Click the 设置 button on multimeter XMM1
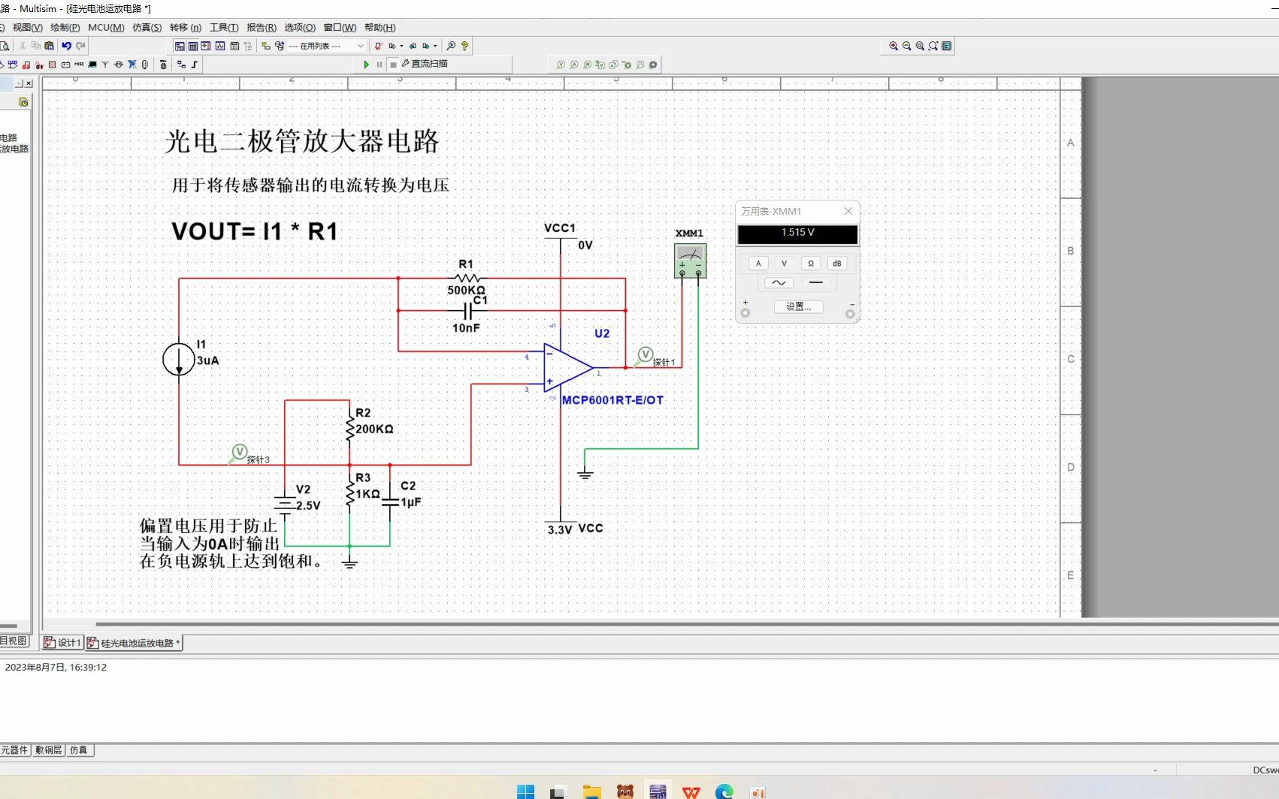 coord(797,306)
